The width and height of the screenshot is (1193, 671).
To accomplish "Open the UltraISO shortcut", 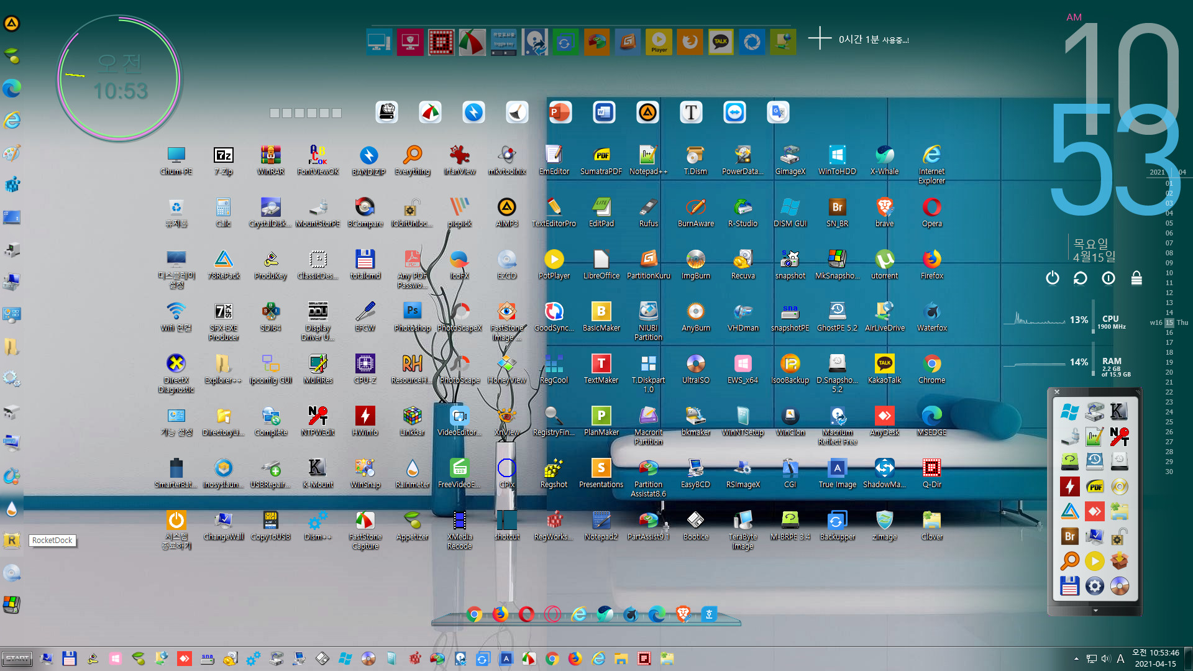I will 695,368.
